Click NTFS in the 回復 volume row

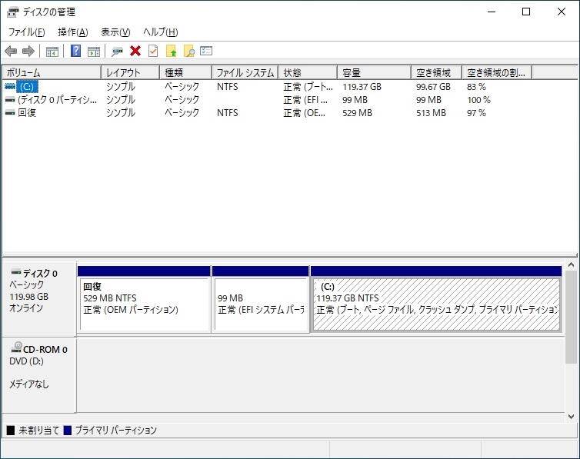pos(228,112)
